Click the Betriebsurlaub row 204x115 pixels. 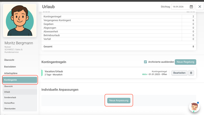(119, 35)
